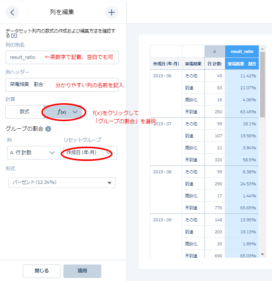Open the パーセント format dropdown
The width and height of the screenshot is (272, 281).
[x=62, y=182]
